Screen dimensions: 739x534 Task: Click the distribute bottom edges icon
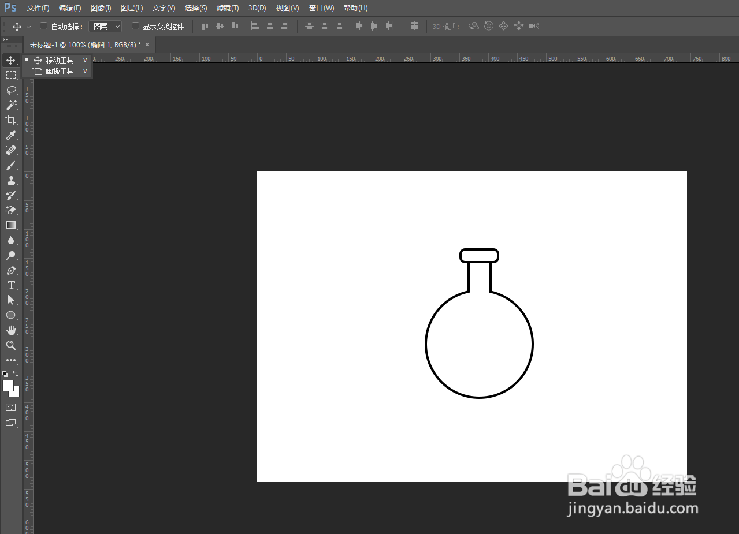point(339,26)
